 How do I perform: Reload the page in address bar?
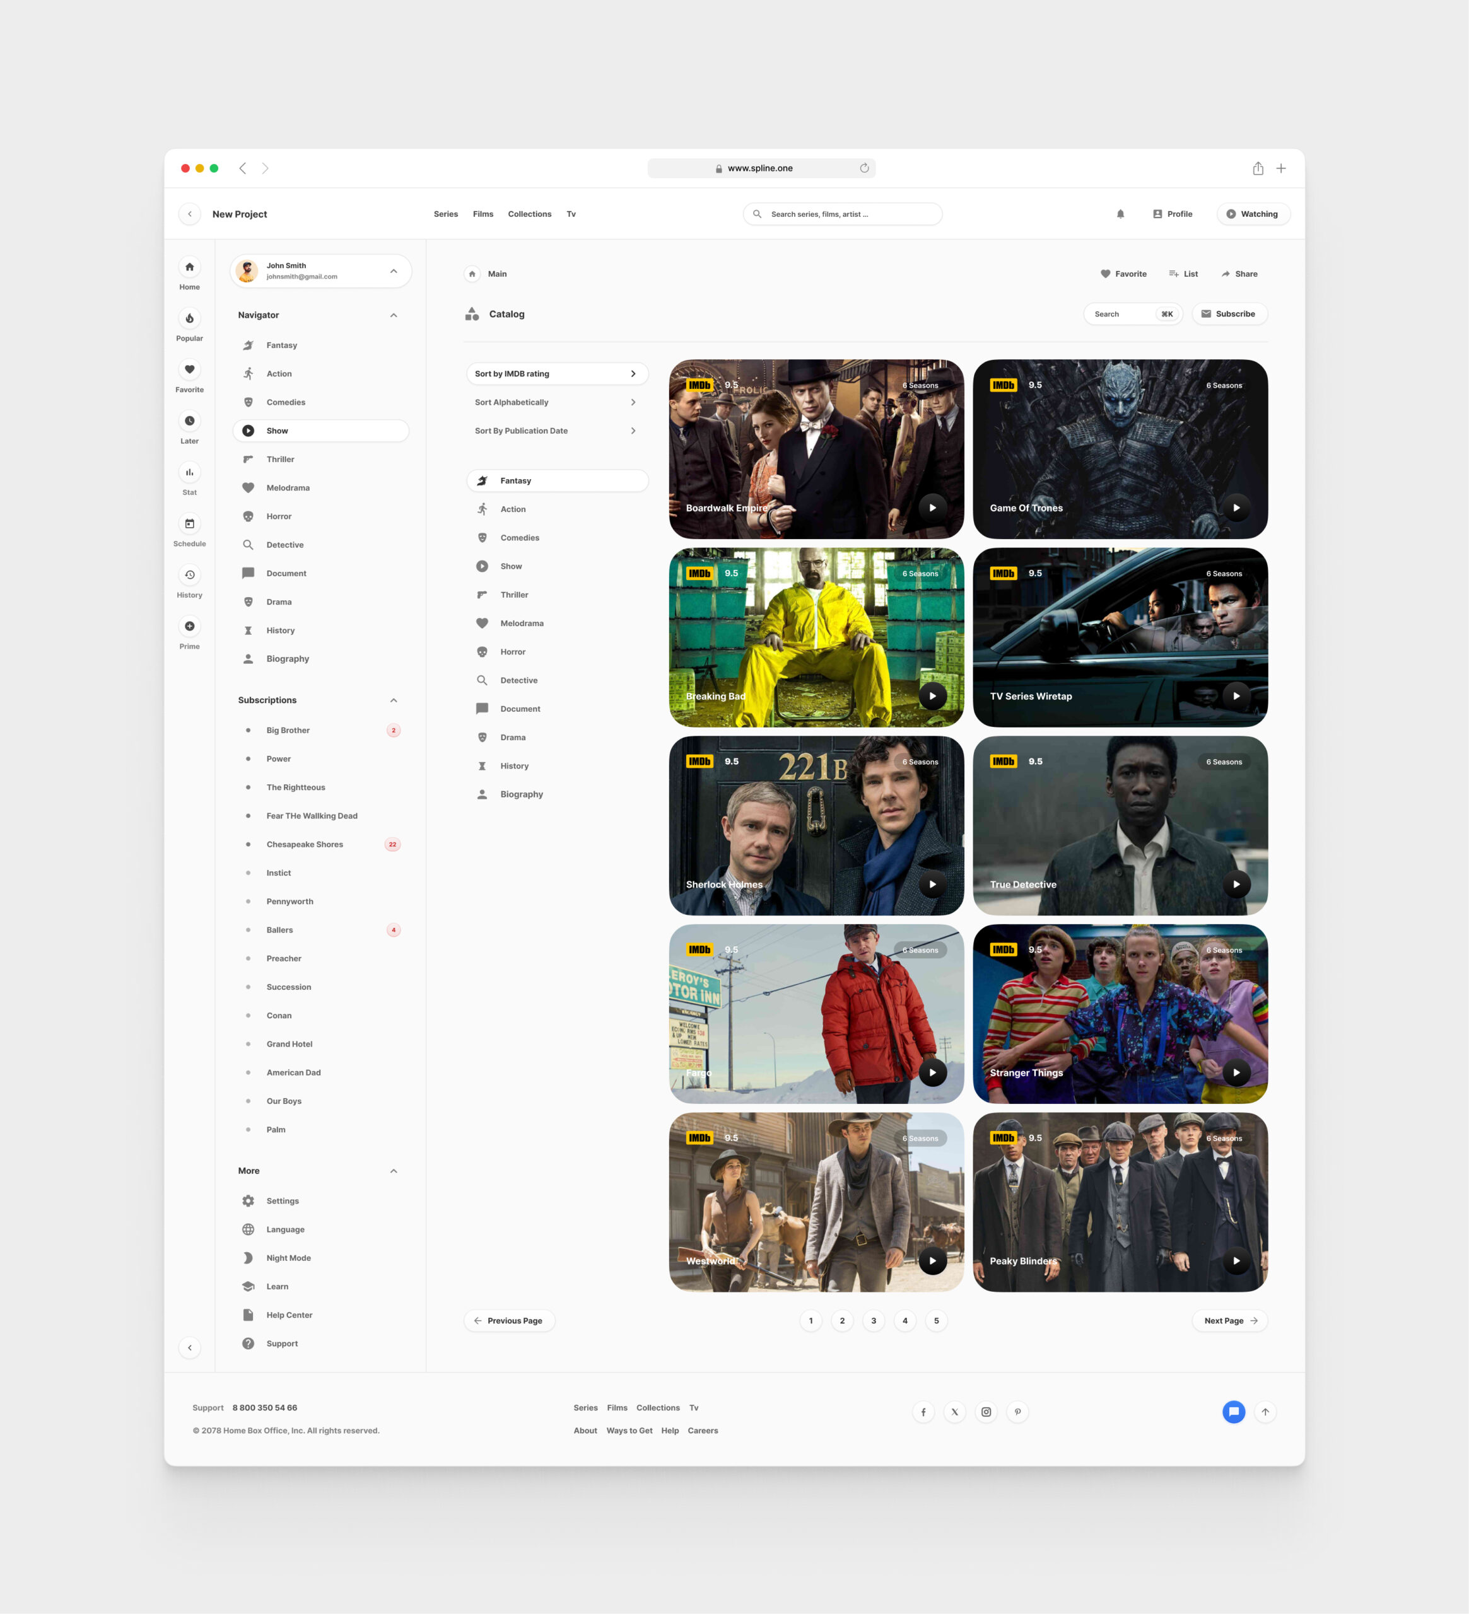pyautogui.click(x=864, y=168)
